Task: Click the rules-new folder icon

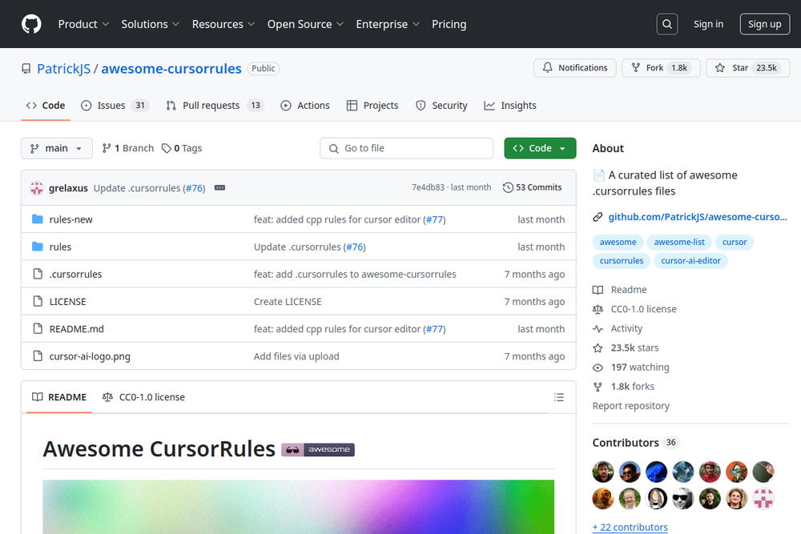Action: coord(38,219)
